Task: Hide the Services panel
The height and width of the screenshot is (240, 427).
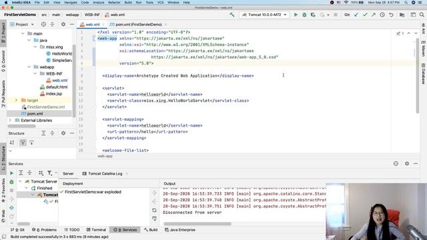Action: click(416, 163)
